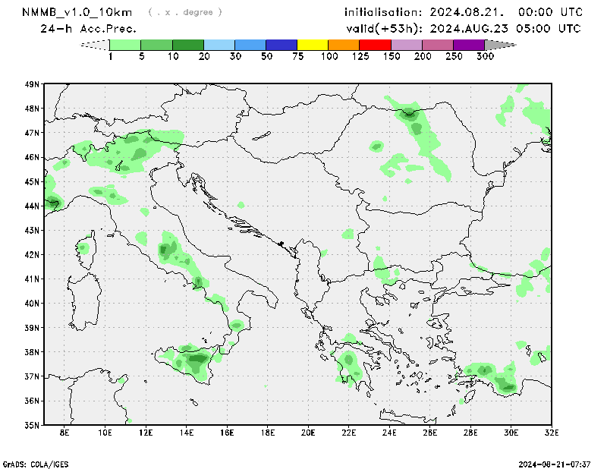Image resolution: width=607 pixels, height=469 pixels.
Task: Click the yellow 75–100 legend swatch
Action: [313, 45]
